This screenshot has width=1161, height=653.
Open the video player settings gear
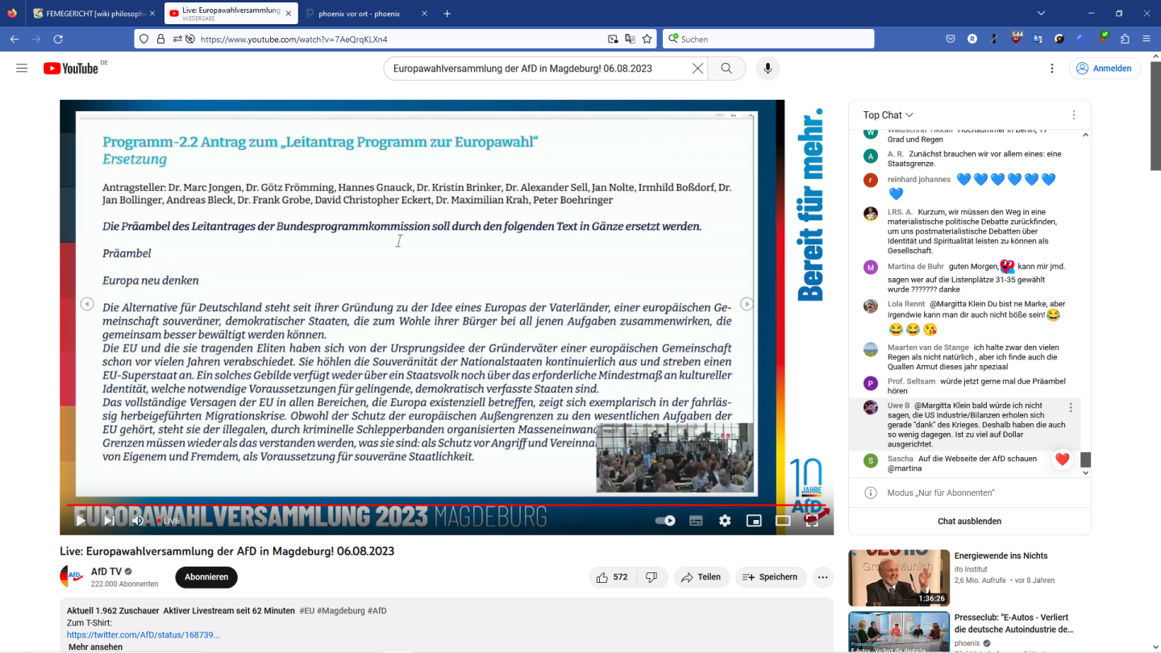[725, 521]
